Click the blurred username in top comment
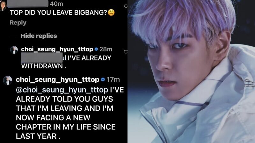The width and height of the screenshot is (255, 143). click(x=28, y=4)
